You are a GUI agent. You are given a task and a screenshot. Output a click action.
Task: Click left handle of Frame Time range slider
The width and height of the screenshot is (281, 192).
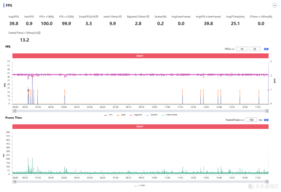click(x=14, y=181)
